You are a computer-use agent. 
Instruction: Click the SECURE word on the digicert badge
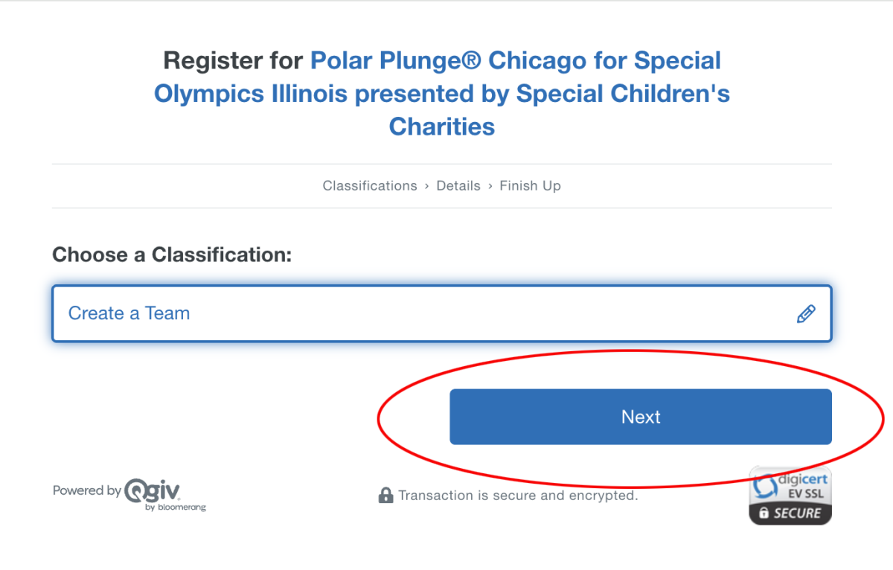coord(797,513)
